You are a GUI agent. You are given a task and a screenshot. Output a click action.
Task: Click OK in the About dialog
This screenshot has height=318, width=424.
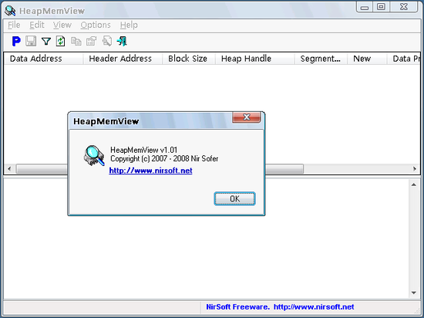tap(234, 198)
